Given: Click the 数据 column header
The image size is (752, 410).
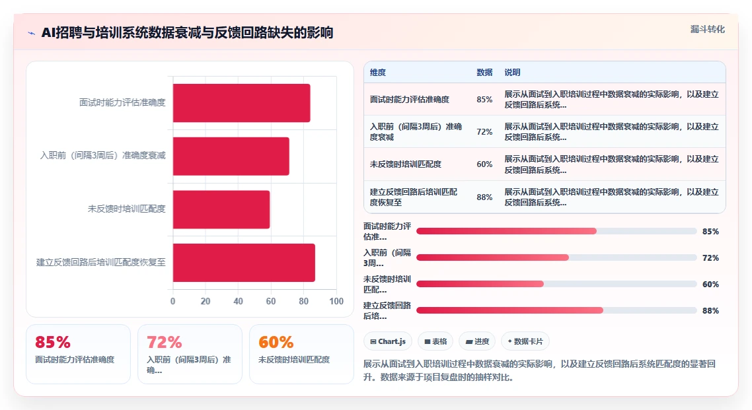Looking at the screenshot, I should [x=484, y=73].
